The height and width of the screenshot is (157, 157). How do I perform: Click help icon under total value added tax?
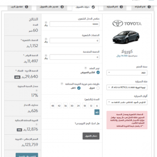(x=37, y=124)
